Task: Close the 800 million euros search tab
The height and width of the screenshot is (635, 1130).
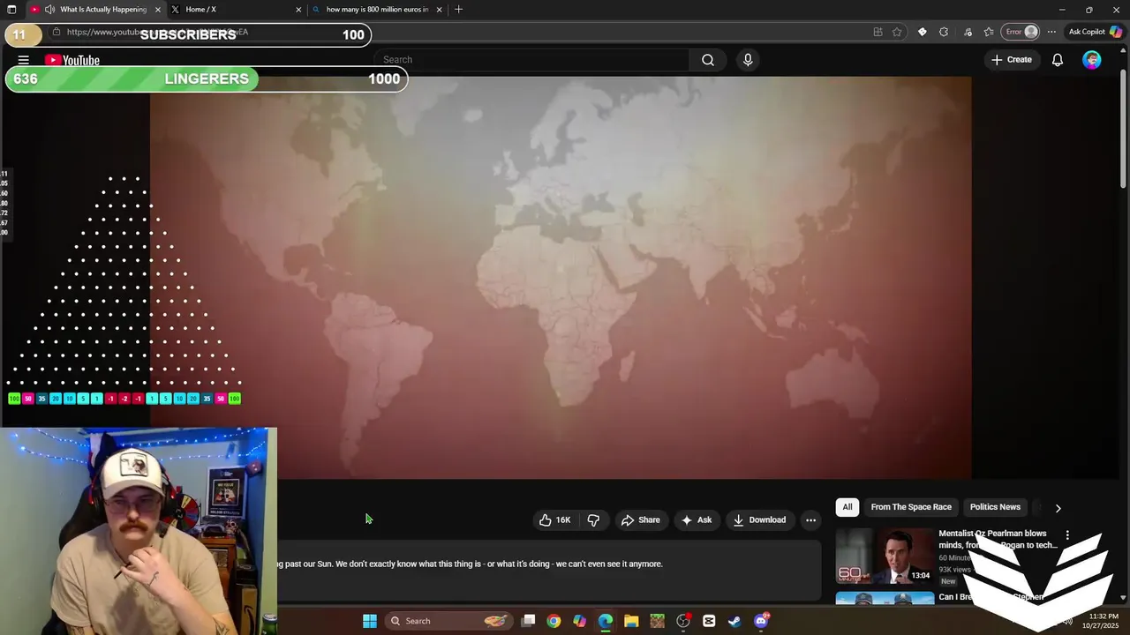Action: click(439, 10)
